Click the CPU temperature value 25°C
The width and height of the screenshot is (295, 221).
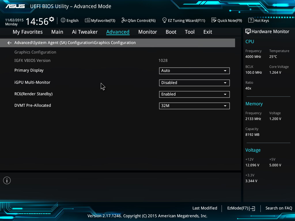click(273, 57)
